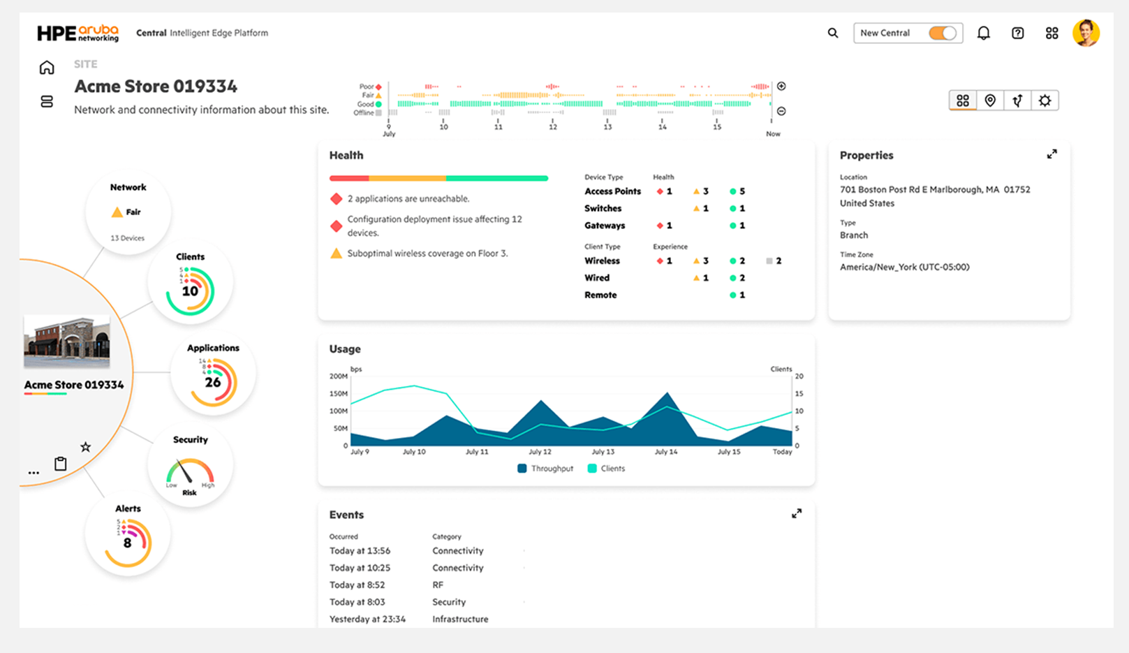The height and width of the screenshot is (653, 1129).
Task: Toggle the Clients legend item
Action: coord(606,469)
